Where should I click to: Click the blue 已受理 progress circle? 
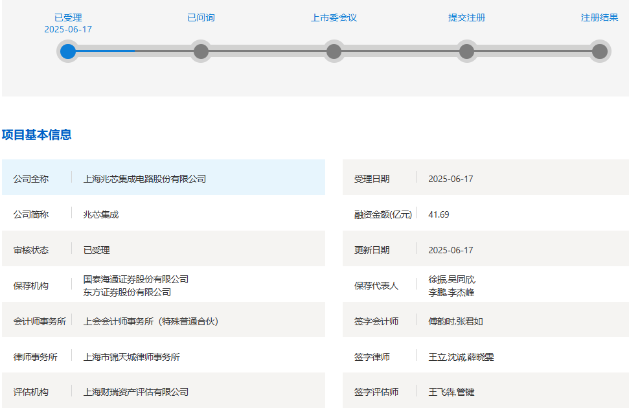click(68, 51)
